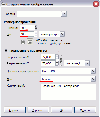Confirm with the OK button
The width and height of the screenshot is (100, 117).
point(62,110)
